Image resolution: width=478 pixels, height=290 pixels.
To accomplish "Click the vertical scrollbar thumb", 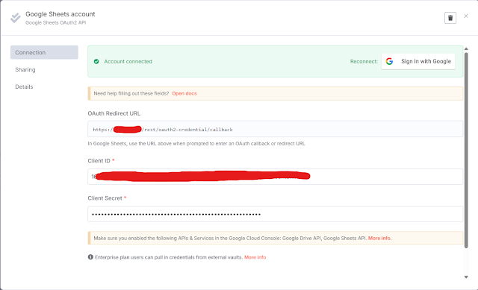I will coord(466,150).
